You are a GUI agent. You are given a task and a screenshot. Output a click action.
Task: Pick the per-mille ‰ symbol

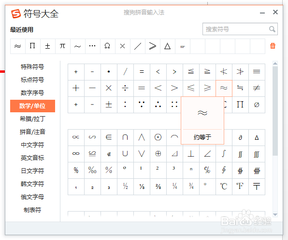92,170
